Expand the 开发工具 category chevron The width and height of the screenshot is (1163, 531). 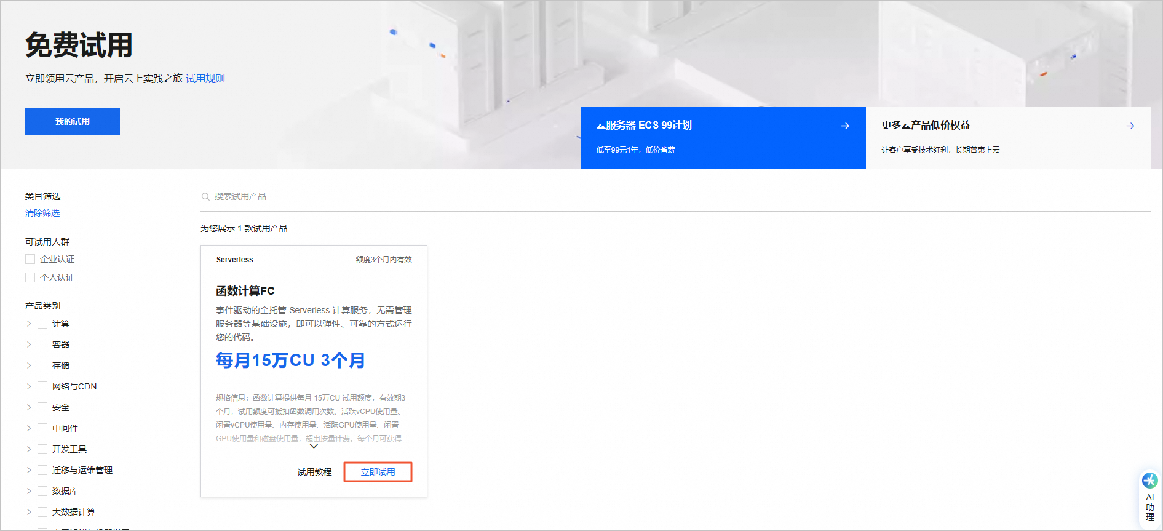tap(28, 449)
